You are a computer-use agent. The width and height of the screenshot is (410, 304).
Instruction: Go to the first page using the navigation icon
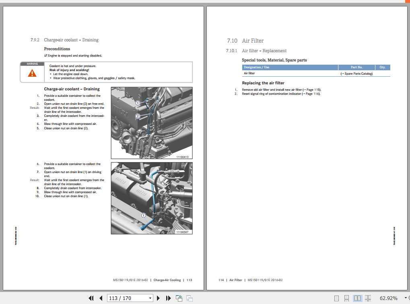[x=91, y=298]
